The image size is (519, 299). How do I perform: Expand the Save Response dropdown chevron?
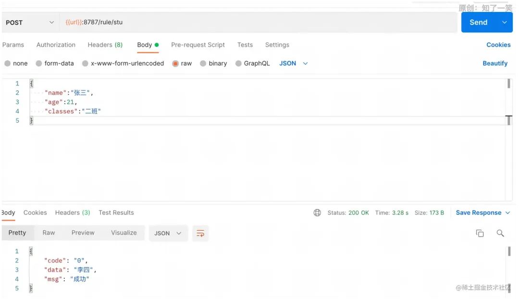point(508,213)
